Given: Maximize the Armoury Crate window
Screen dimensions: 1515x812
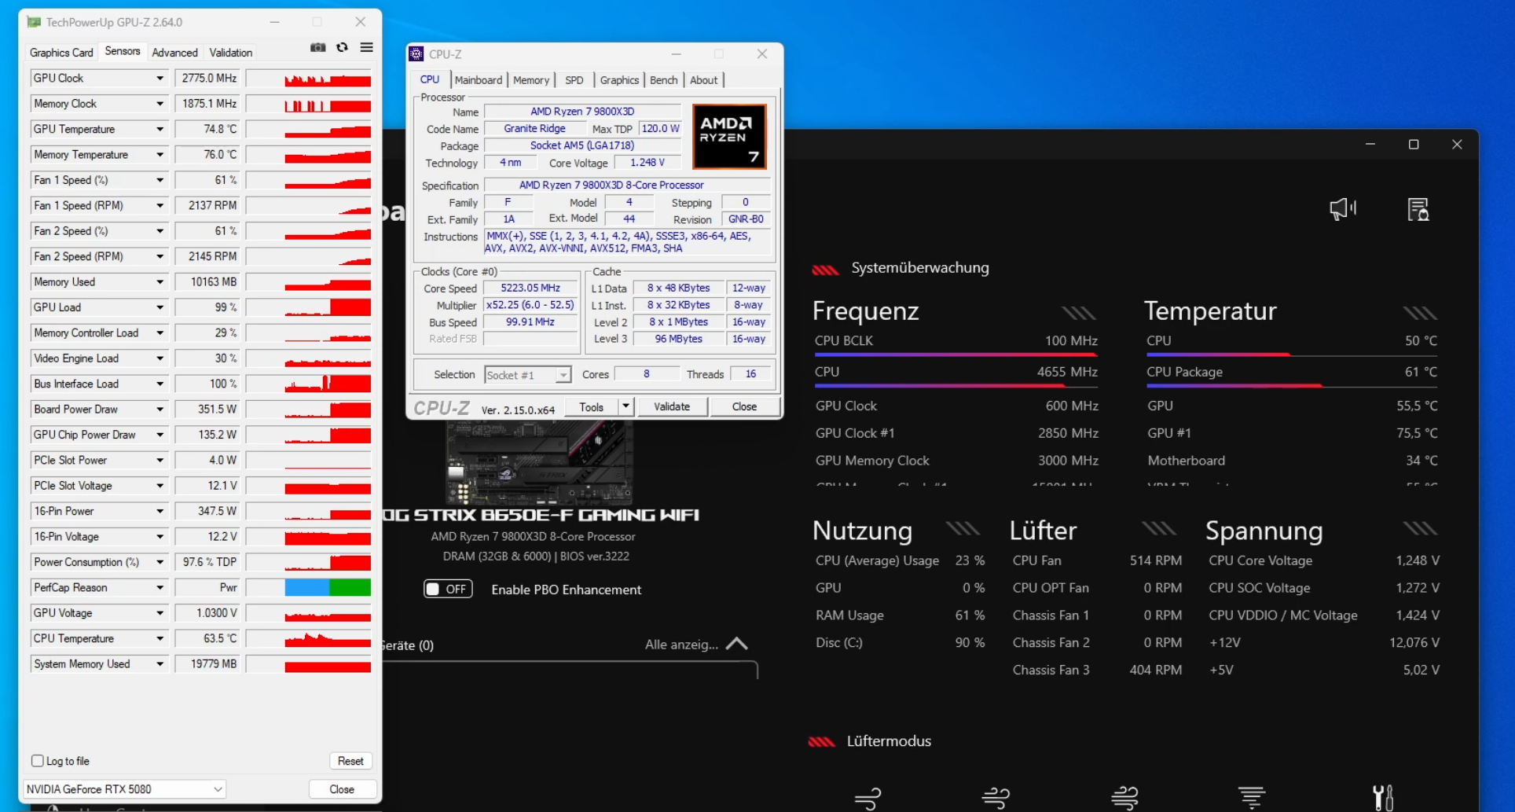Looking at the screenshot, I should pyautogui.click(x=1414, y=145).
